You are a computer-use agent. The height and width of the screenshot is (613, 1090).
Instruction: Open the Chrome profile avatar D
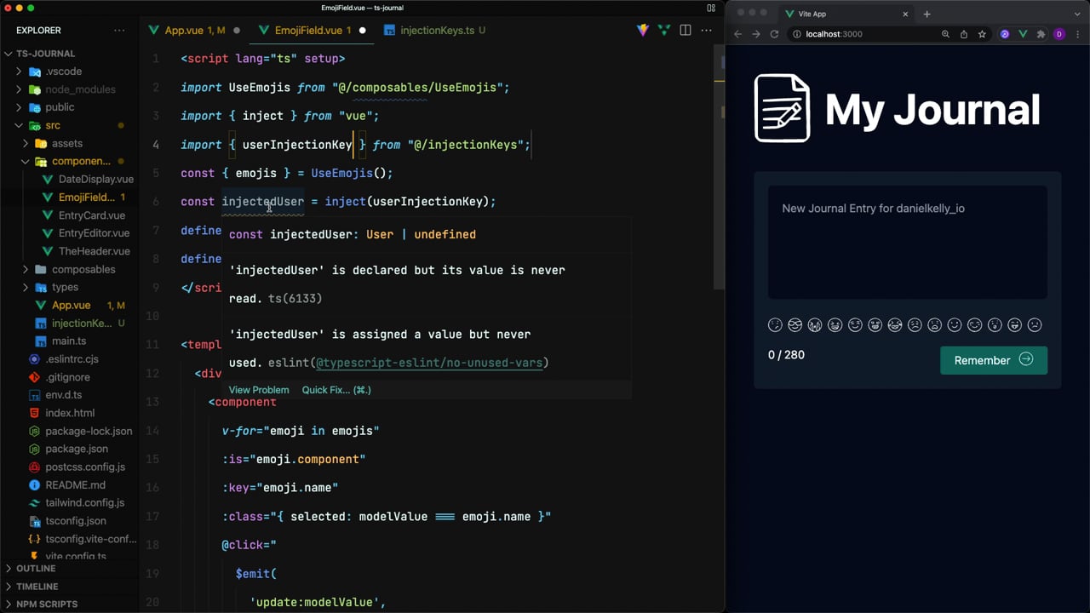tap(1059, 34)
